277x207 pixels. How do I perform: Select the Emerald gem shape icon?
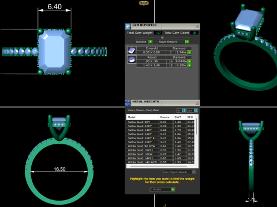pyautogui.click(x=132, y=51)
